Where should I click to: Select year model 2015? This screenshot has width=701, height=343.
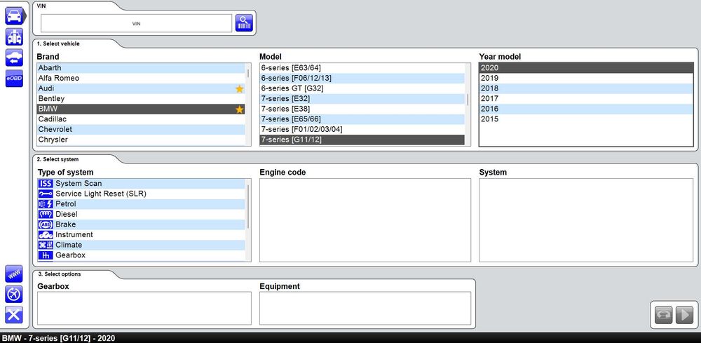pyautogui.click(x=586, y=119)
